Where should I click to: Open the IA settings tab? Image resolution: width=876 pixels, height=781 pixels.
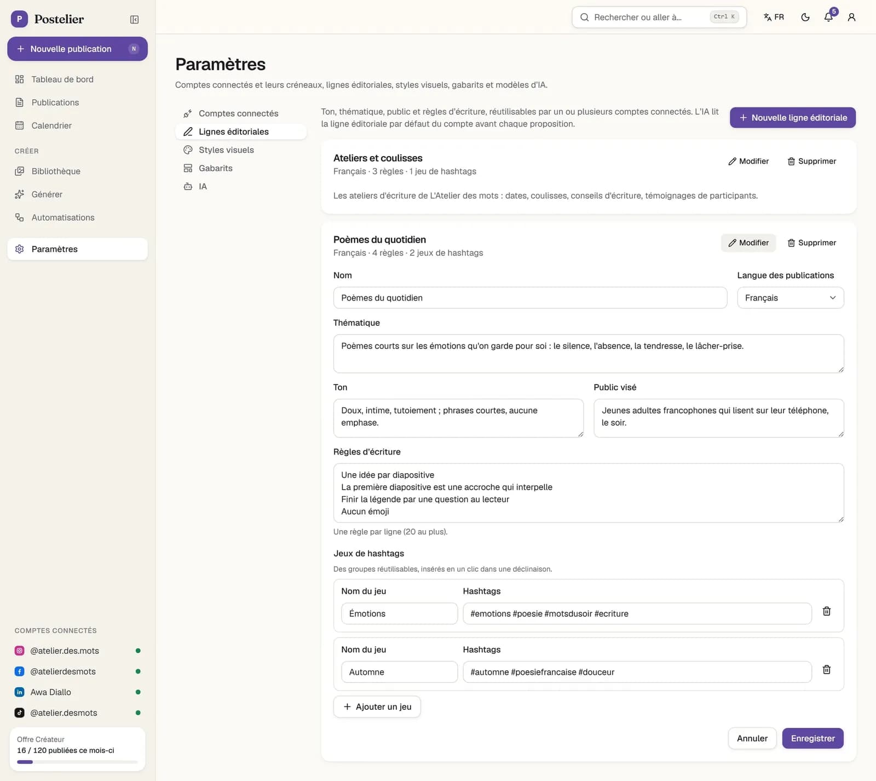241,186
